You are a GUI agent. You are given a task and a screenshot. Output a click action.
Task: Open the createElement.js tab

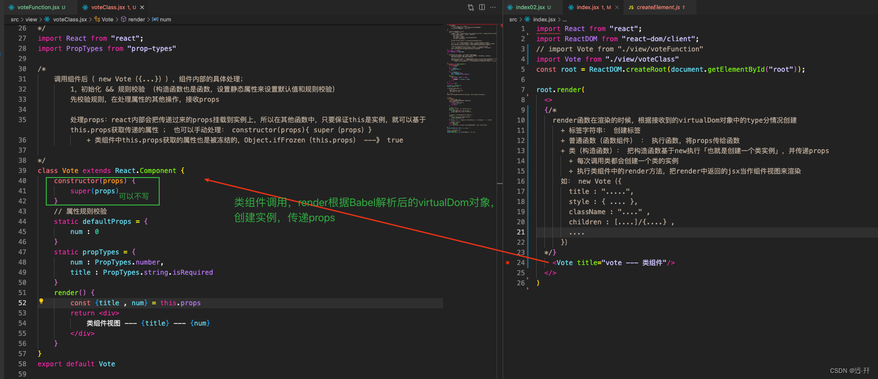click(658, 7)
